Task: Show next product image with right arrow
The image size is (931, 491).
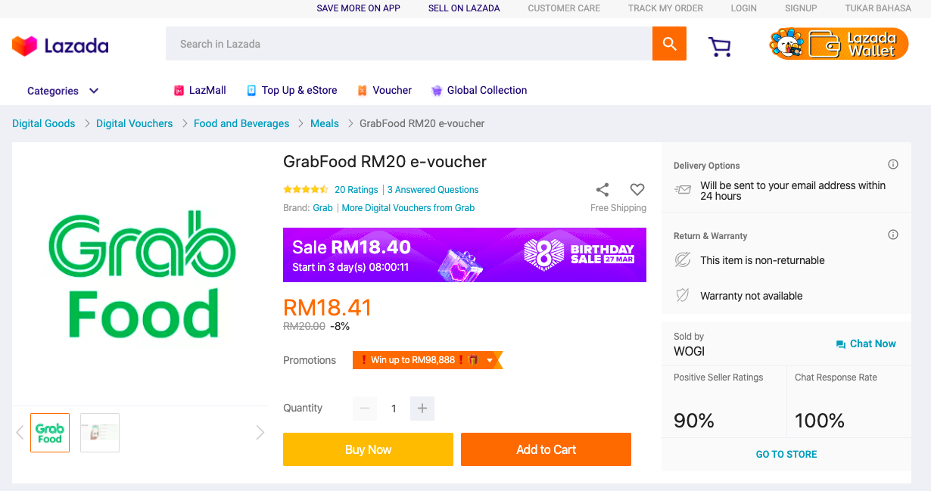Action: 260,433
